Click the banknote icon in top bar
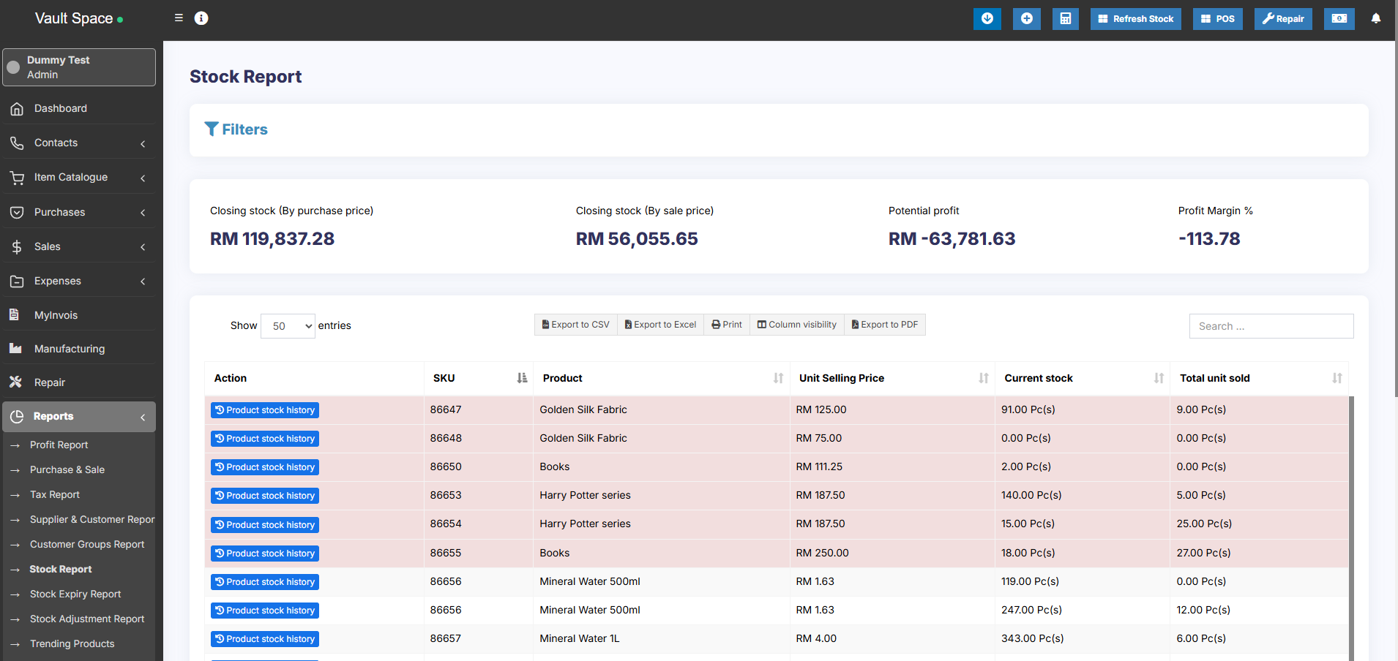The height and width of the screenshot is (661, 1398). coord(1339,19)
